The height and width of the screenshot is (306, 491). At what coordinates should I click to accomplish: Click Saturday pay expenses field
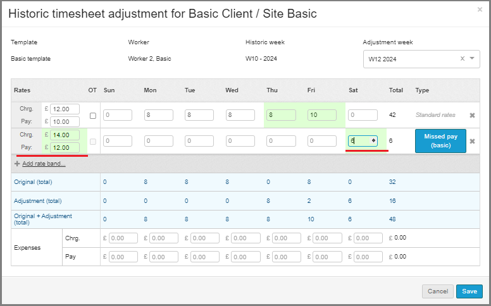368,257
